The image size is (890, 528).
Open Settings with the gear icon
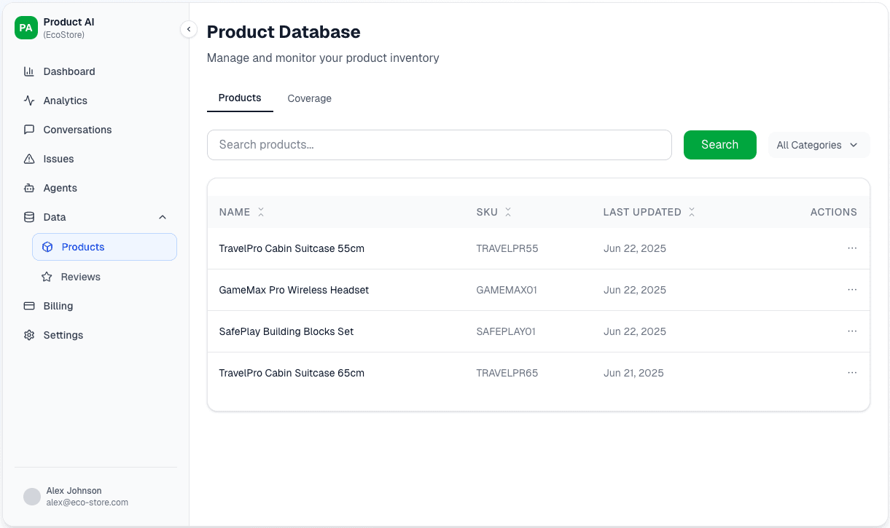pyautogui.click(x=29, y=335)
